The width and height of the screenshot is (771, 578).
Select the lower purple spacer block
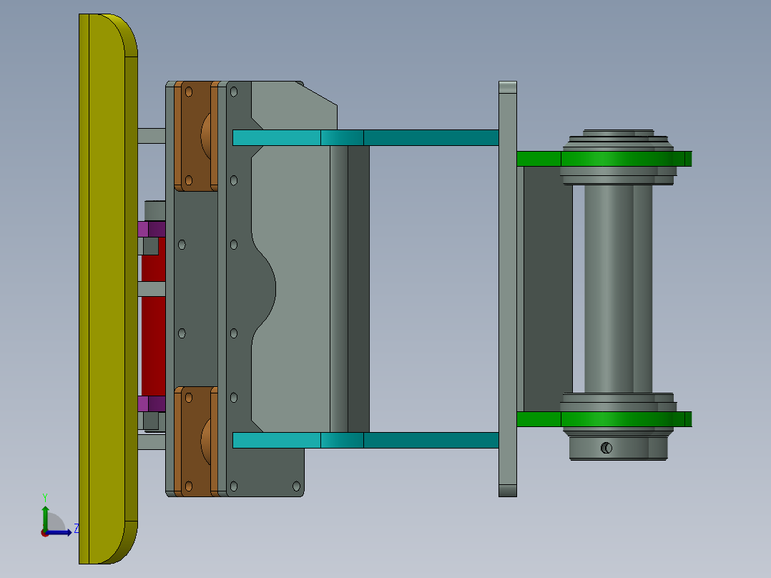coord(152,404)
